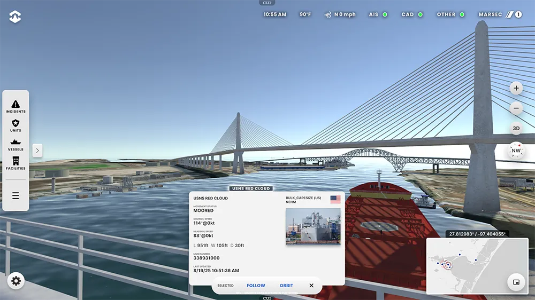Screen dimensions: 535x300
Task: Toggle the 3D view mode
Action: point(516,128)
